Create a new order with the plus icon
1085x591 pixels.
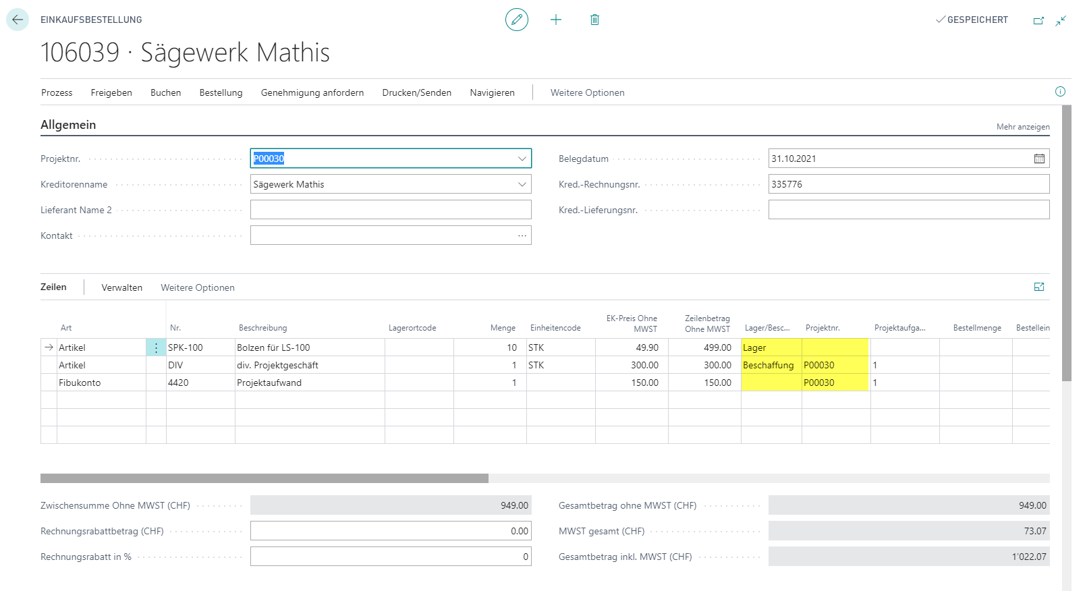(556, 20)
